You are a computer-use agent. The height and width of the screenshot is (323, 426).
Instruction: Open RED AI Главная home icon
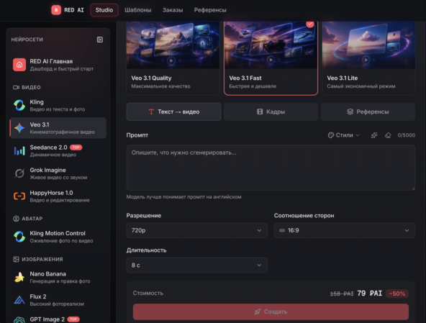(x=19, y=65)
